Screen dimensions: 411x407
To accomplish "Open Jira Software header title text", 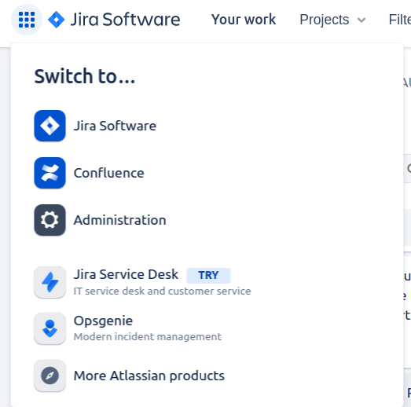I will (125, 20).
